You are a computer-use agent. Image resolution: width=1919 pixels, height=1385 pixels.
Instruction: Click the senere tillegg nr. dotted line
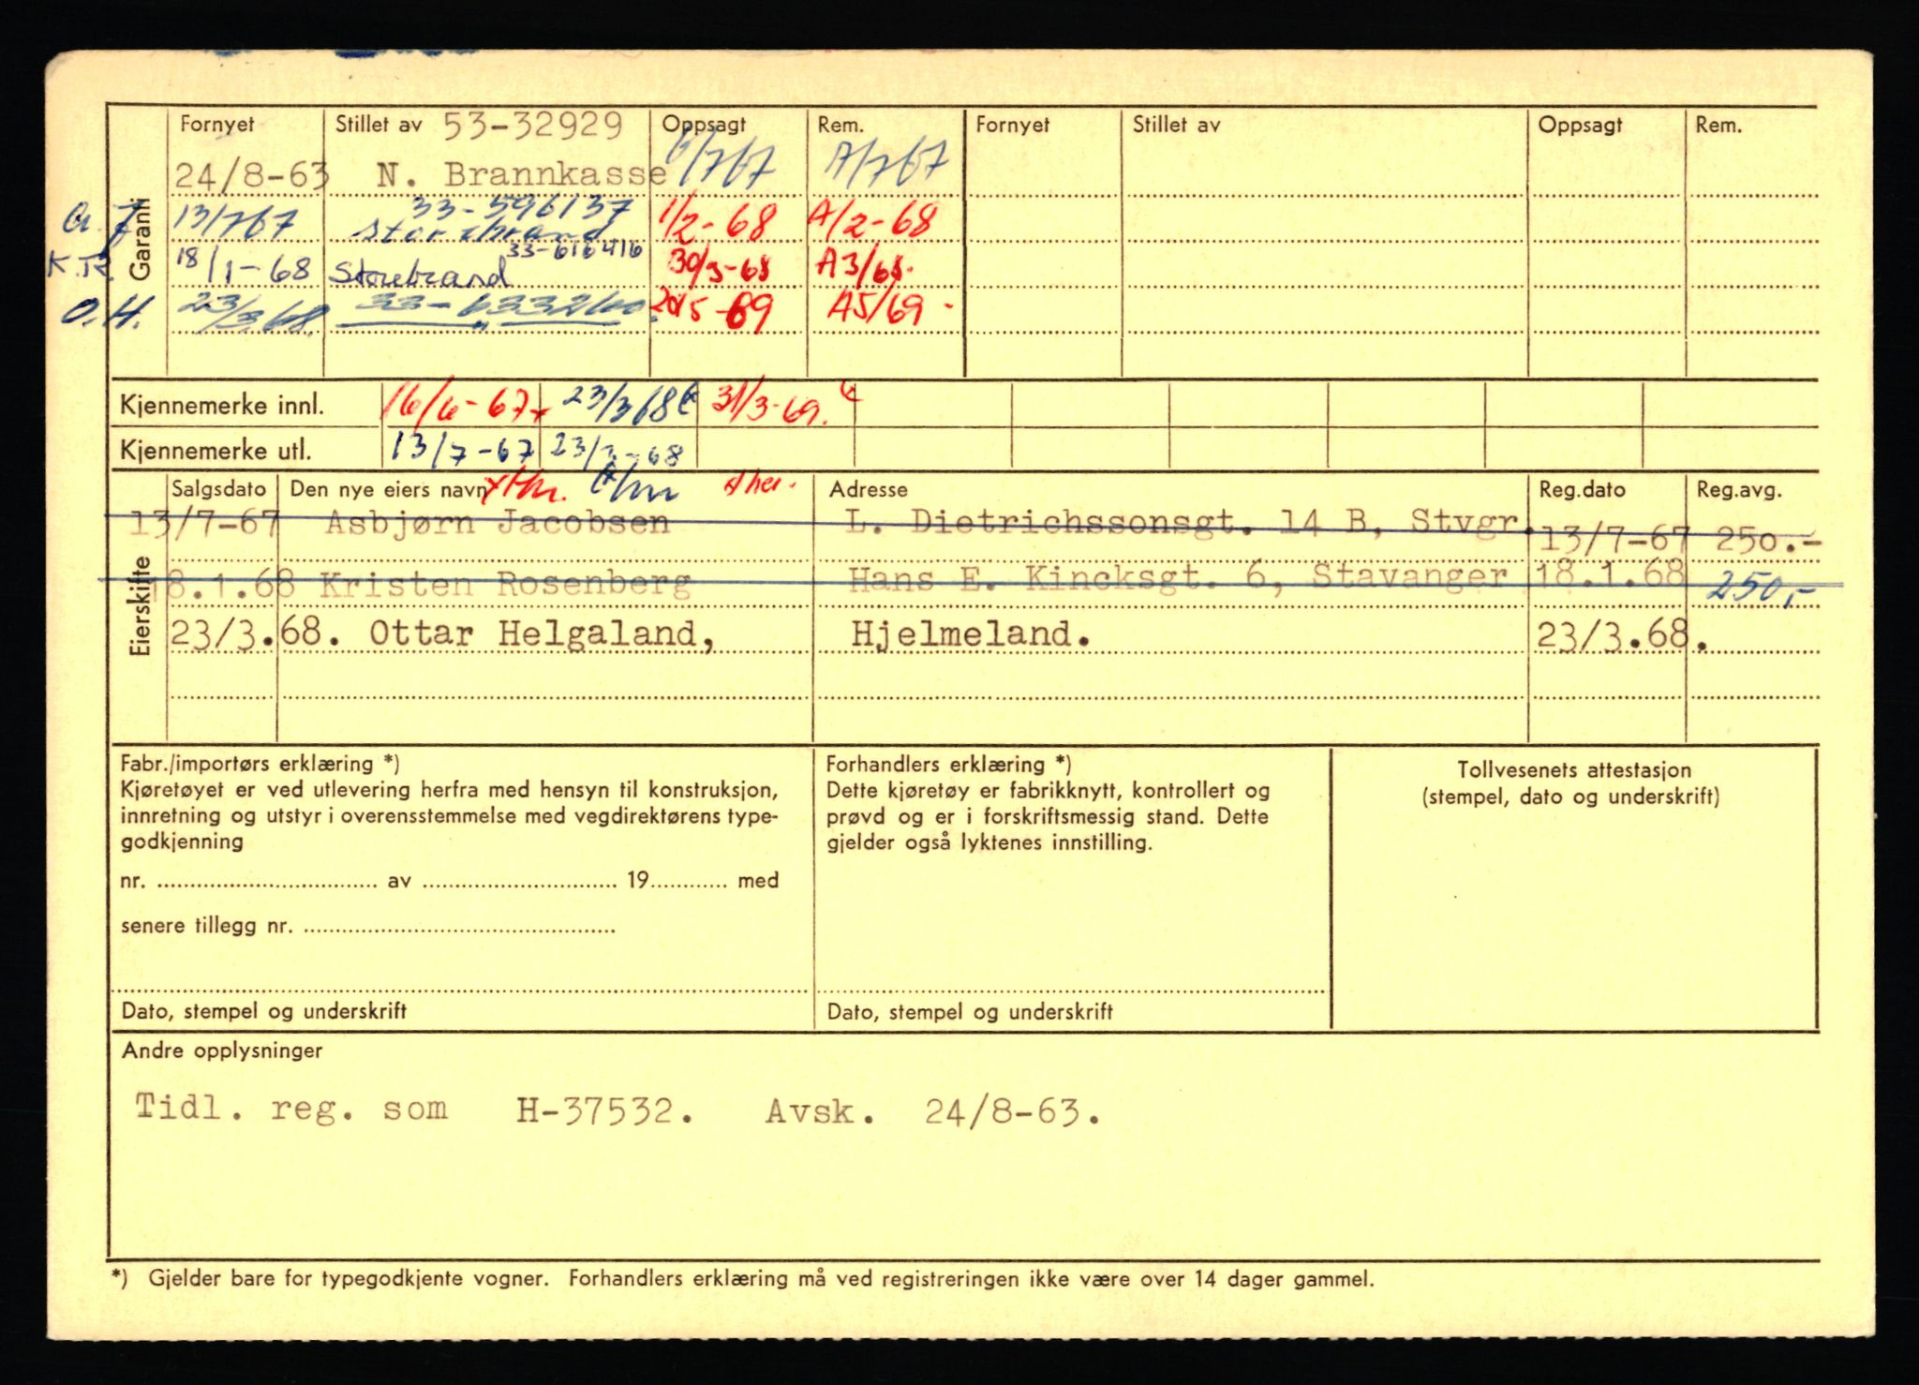click(x=459, y=929)
